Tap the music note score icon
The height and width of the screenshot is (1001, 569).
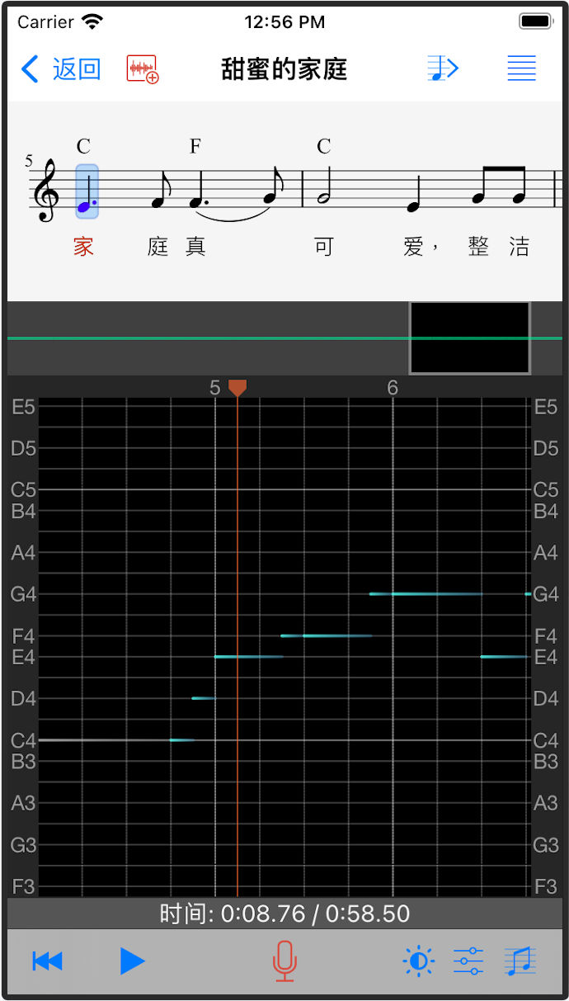point(520,961)
